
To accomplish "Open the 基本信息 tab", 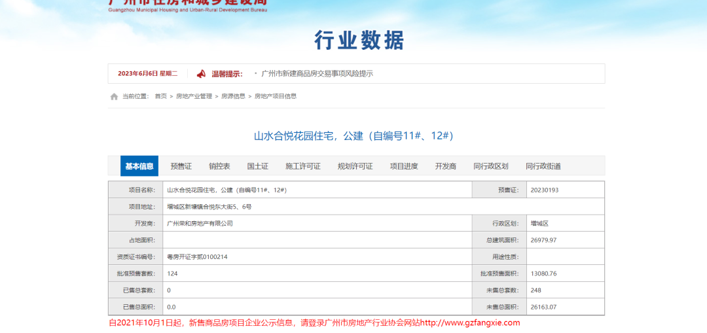I will click(x=139, y=166).
